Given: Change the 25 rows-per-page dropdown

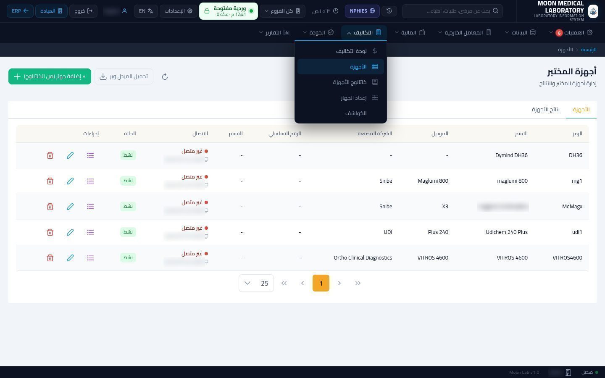Looking at the screenshot, I should pyautogui.click(x=256, y=283).
